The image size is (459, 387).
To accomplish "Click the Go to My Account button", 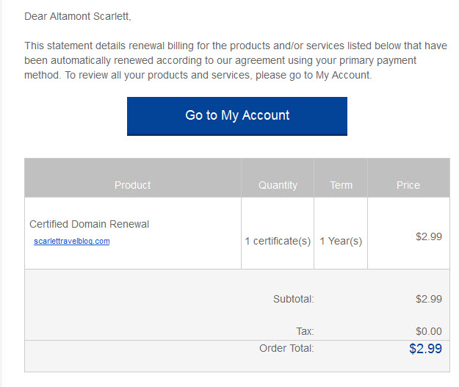I will click(237, 116).
